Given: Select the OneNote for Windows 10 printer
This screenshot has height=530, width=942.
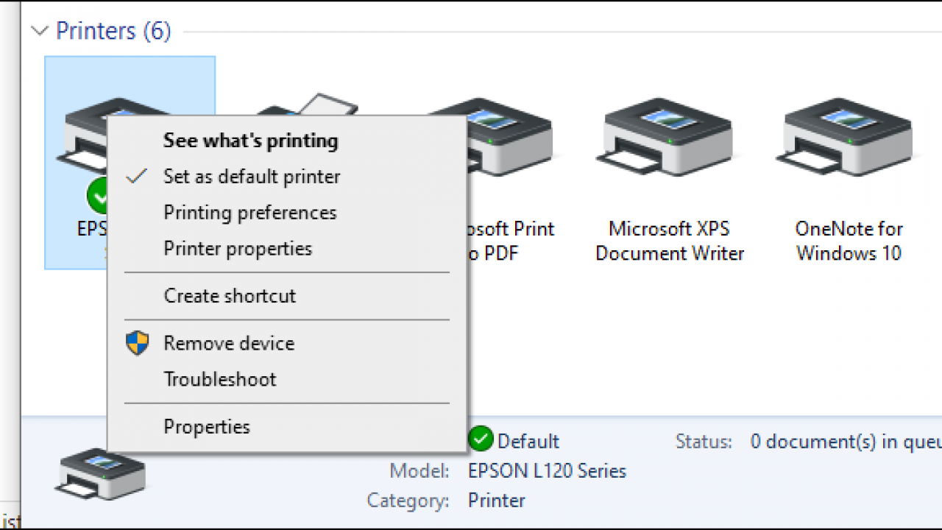Looking at the screenshot, I should pos(845,136).
